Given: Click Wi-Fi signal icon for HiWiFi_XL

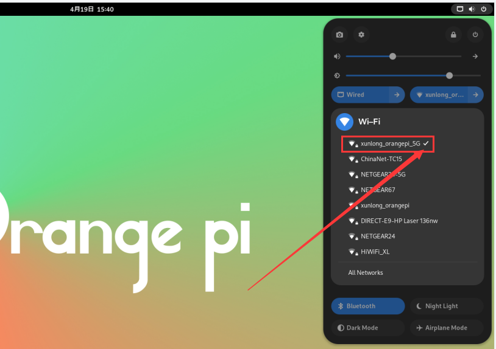Looking at the screenshot, I should (x=353, y=252).
